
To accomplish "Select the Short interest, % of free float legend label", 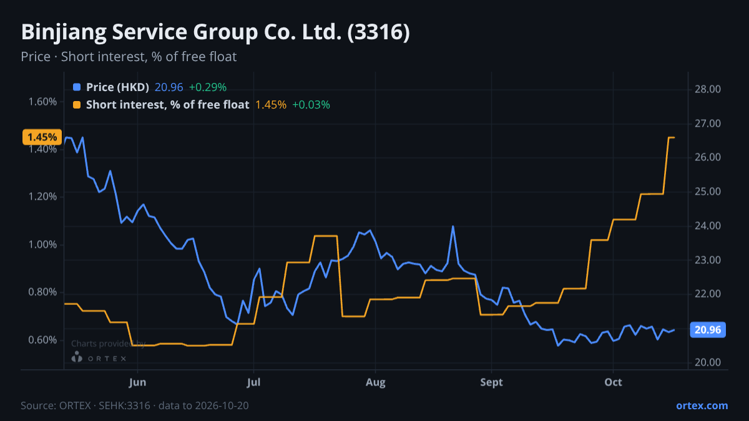I will click(168, 105).
